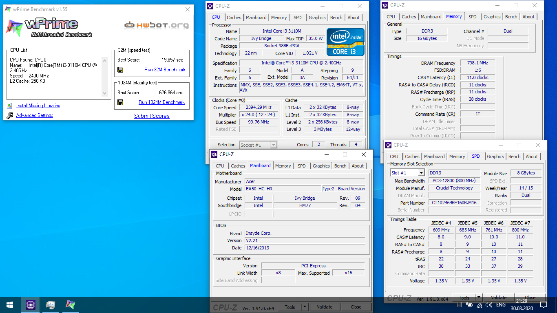Click the floppy save icon beside Run 32M Benchmark

click(120, 70)
